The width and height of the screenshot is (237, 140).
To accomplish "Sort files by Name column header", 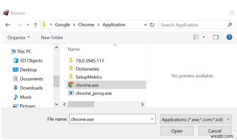I will (x=74, y=49).
